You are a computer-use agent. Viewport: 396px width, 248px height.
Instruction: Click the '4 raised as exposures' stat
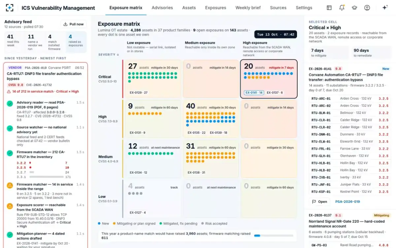pyautogui.click(x=76, y=42)
